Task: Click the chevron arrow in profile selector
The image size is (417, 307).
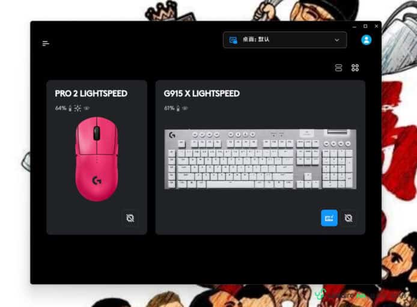Action: 337,40
